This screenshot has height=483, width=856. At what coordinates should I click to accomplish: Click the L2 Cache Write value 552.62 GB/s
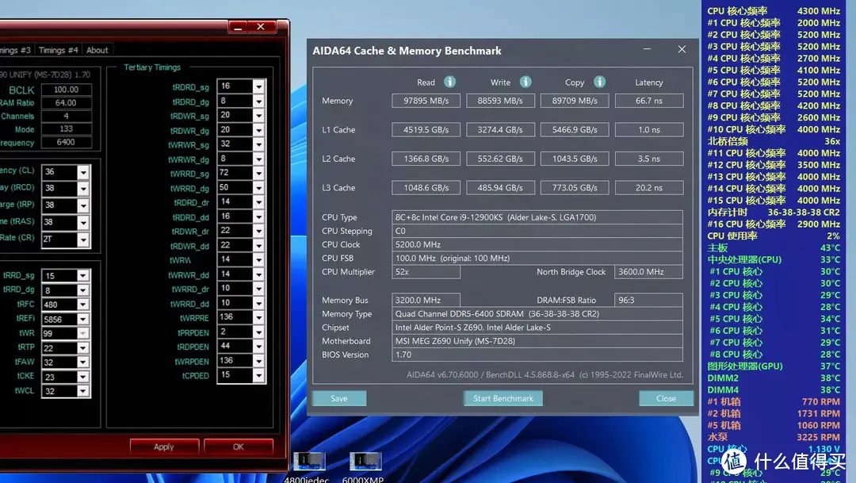[x=500, y=159]
